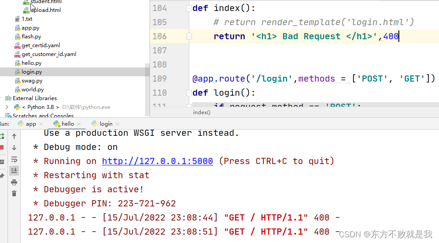
Task: Click the get_certid.yaml YML file icon
Action: (17, 45)
